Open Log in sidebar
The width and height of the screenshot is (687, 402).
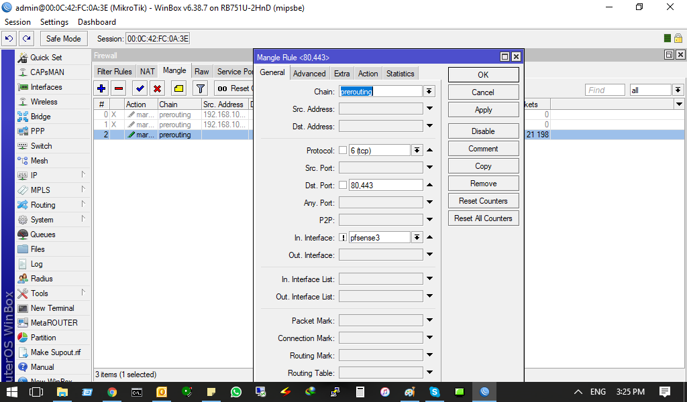click(52, 264)
